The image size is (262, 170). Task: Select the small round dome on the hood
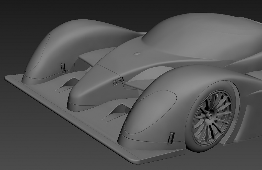[x=138, y=54]
